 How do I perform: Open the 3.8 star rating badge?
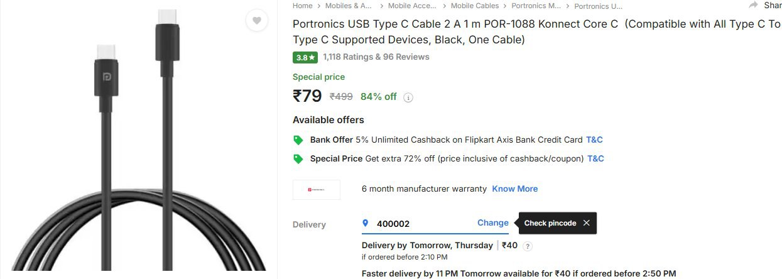(x=305, y=57)
